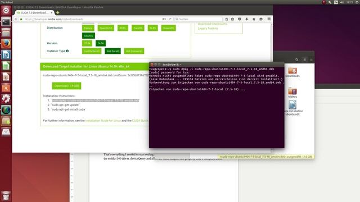Open the session gear menu
This screenshot has height=202, width=360.
coord(357,2)
